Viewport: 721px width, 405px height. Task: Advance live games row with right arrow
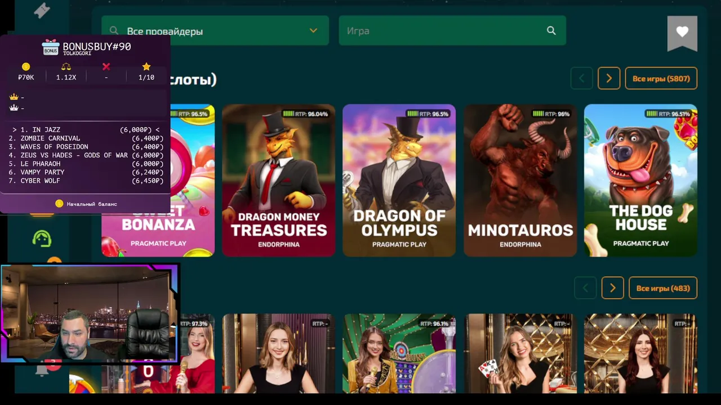click(x=612, y=288)
